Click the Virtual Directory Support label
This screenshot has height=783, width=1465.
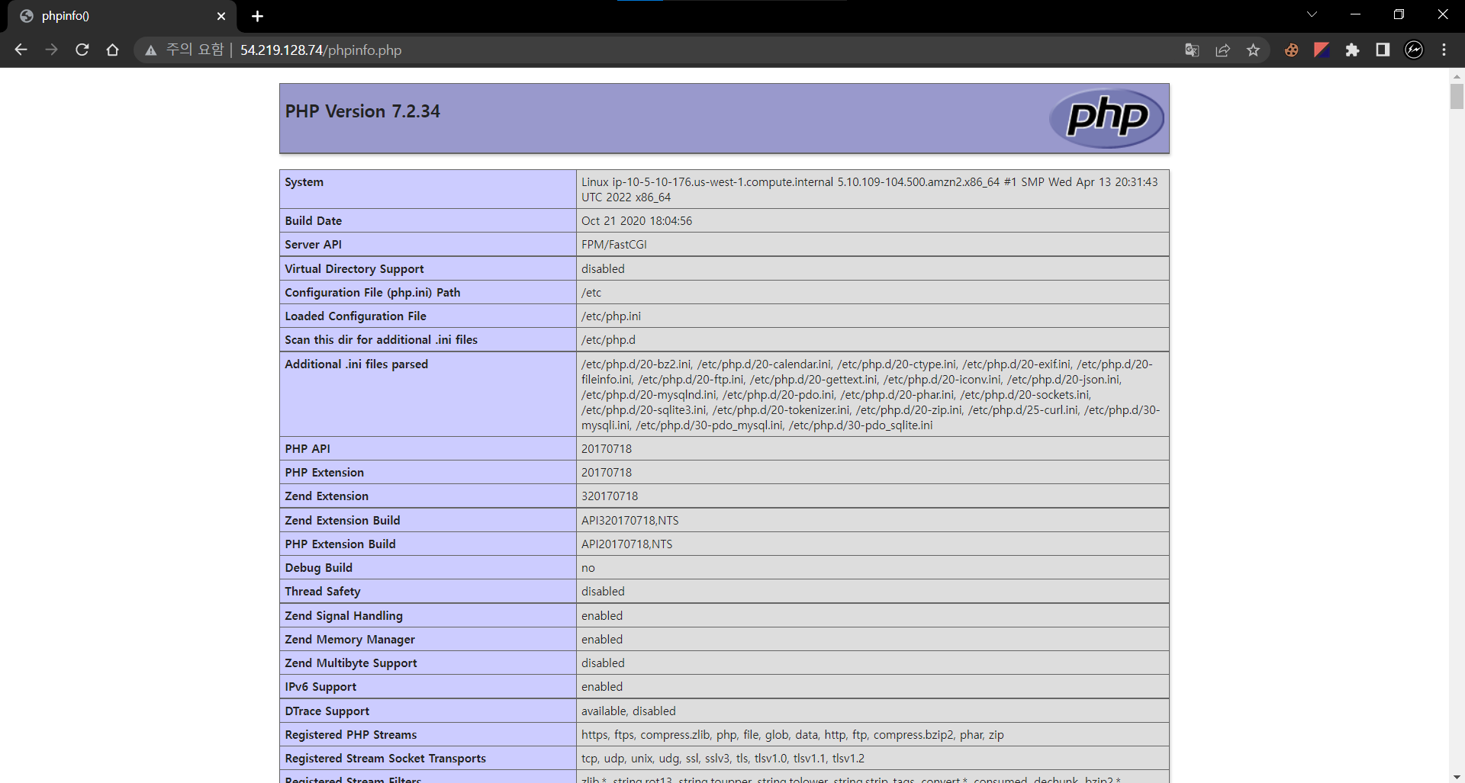(x=354, y=269)
